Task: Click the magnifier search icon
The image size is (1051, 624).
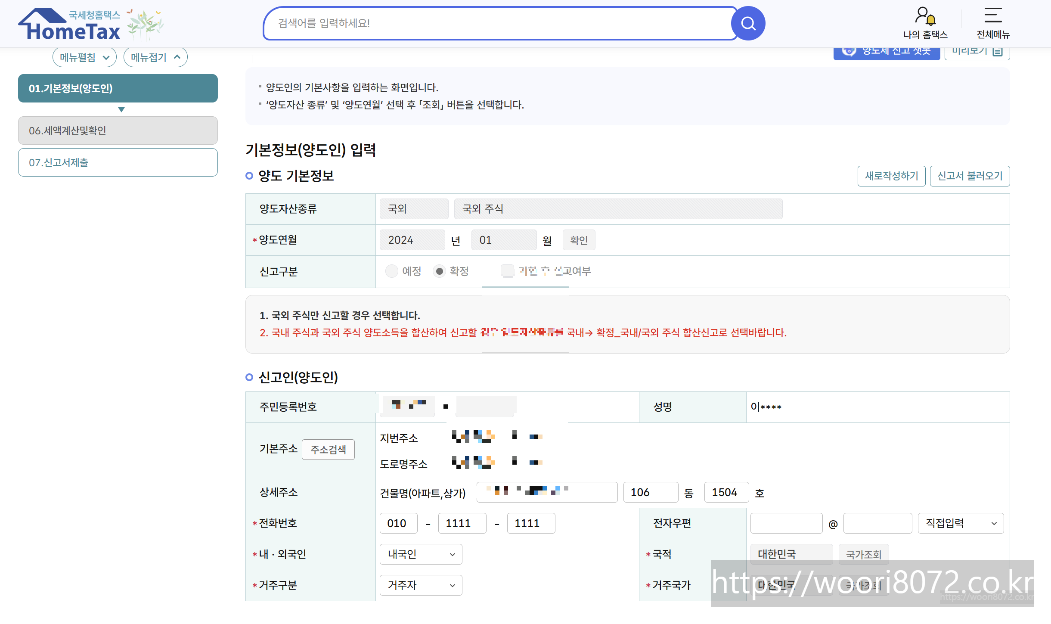Action: click(x=748, y=23)
